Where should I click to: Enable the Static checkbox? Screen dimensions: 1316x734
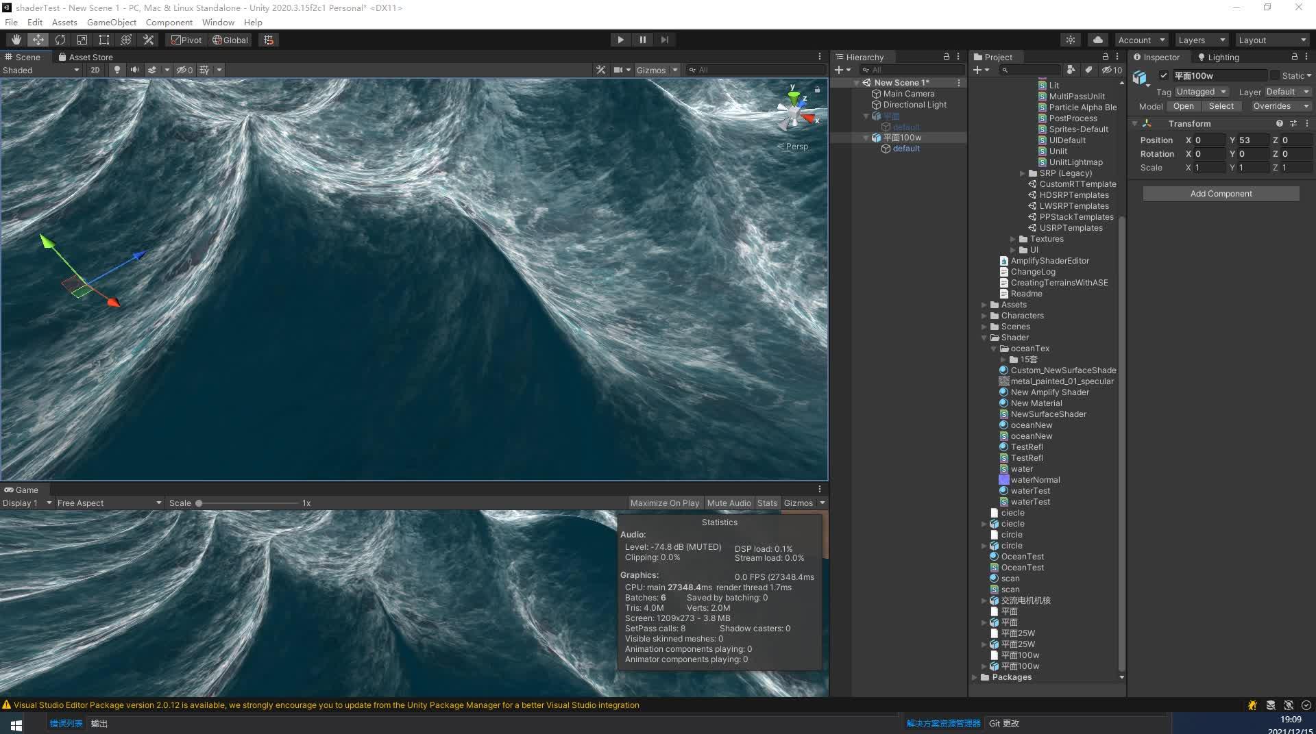click(1275, 75)
